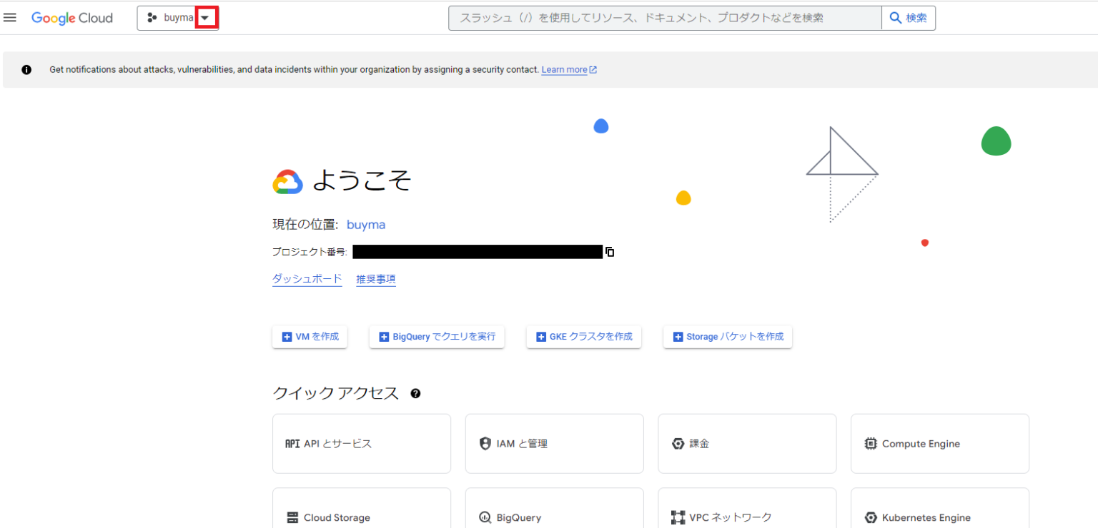Screen dimensions: 1098x528
Task: Open the IAM と管理 card
Action: [554, 443]
